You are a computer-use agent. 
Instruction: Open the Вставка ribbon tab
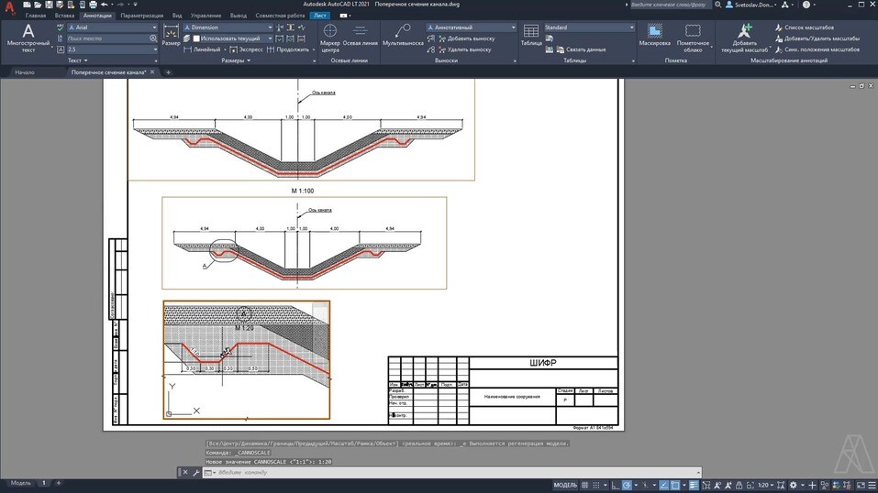(64, 16)
